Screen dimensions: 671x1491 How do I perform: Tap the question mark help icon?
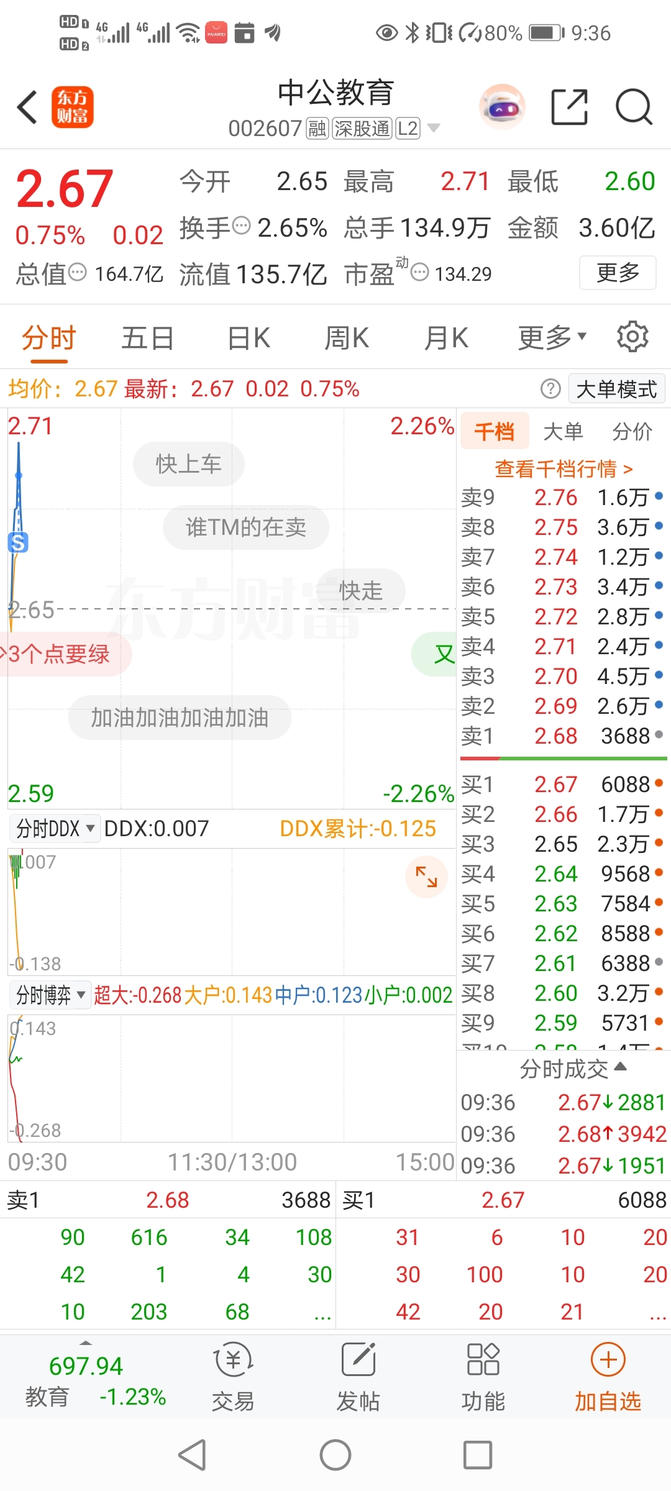coord(550,389)
